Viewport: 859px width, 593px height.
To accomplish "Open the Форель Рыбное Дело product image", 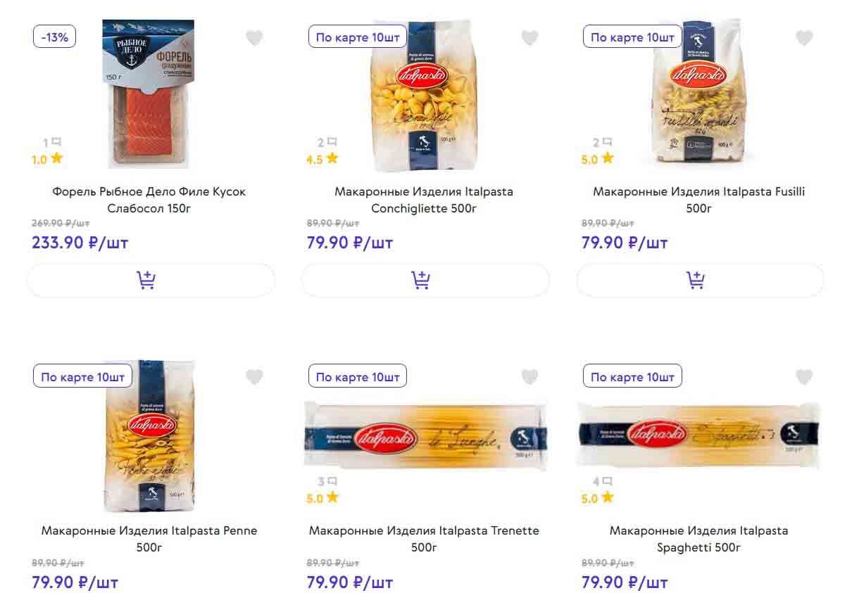I will pos(149,95).
